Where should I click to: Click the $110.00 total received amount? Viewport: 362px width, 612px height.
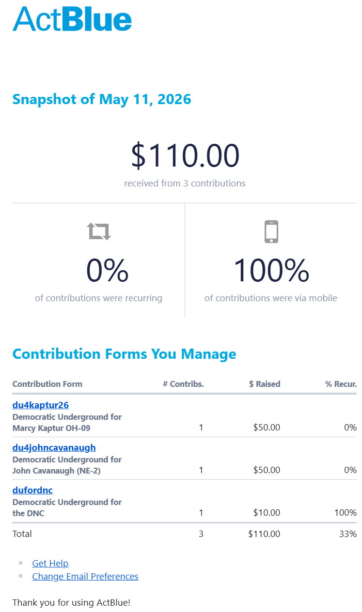pos(185,156)
